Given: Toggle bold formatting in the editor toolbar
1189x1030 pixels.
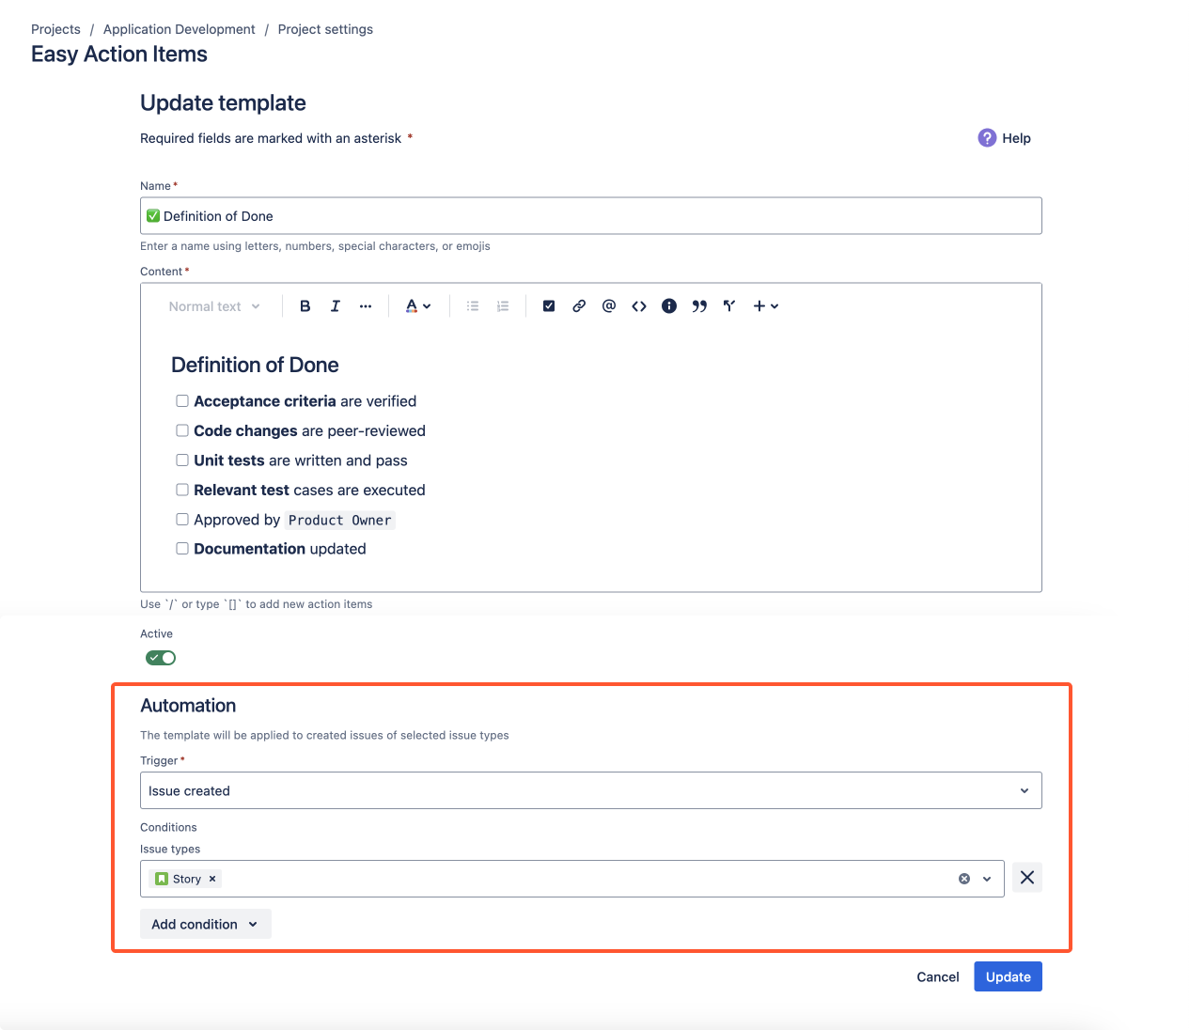Looking at the screenshot, I should [x=305, y=306].
